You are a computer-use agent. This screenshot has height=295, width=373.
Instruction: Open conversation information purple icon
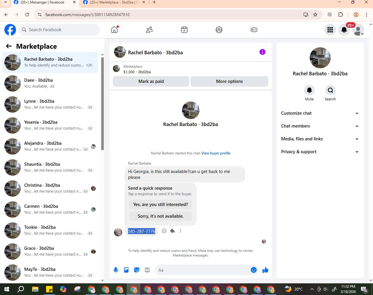pos(262,52)
